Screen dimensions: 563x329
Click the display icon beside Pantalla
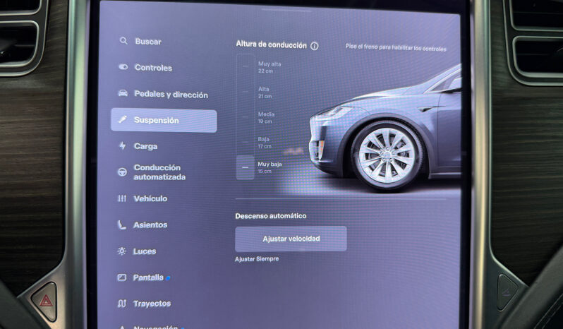122,277
